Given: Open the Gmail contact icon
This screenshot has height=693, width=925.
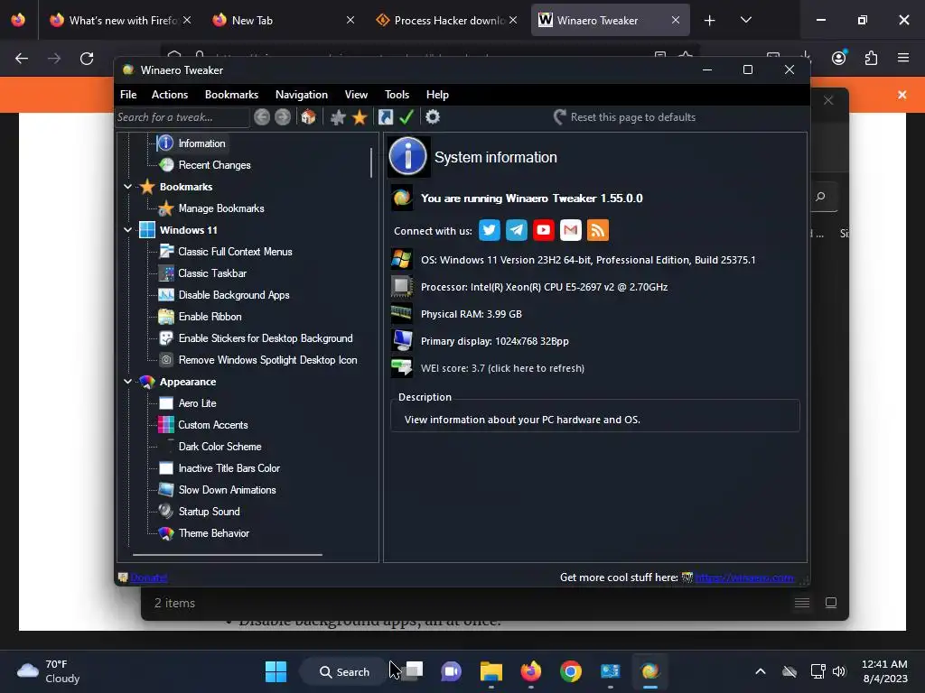Looking at the screenshot, I should pyautogui.click(x=571, y=230).
